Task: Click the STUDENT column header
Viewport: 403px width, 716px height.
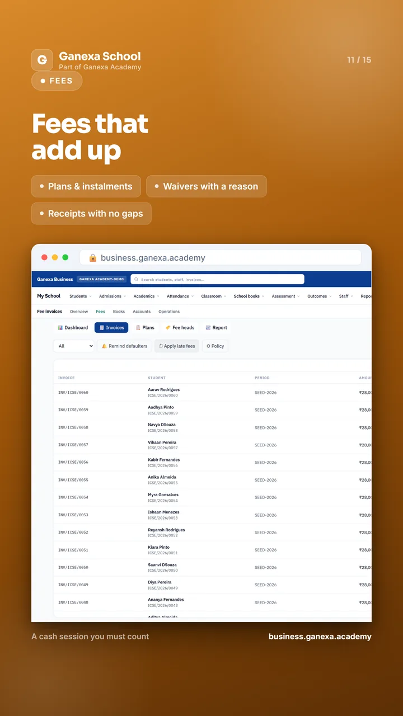Action: pos(157,378)
